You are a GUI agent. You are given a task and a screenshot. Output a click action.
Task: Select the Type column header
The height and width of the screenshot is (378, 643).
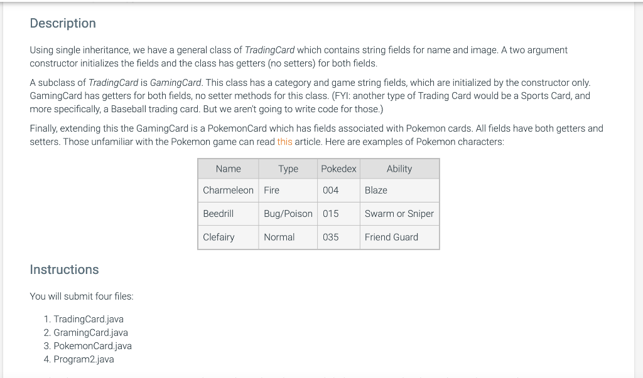pos(288,169)
